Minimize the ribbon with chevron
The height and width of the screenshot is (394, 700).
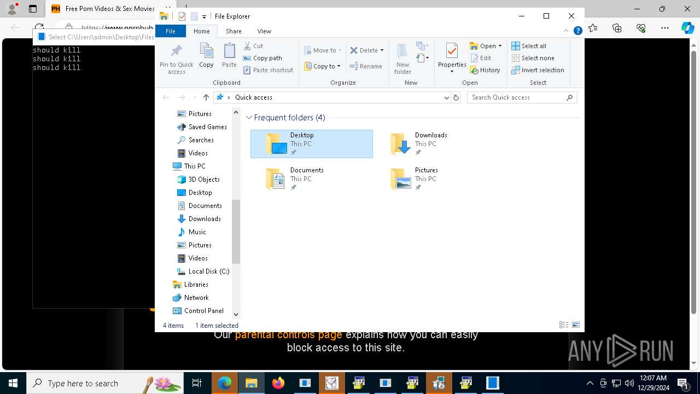pyautogui.click(x=566, y=31)
